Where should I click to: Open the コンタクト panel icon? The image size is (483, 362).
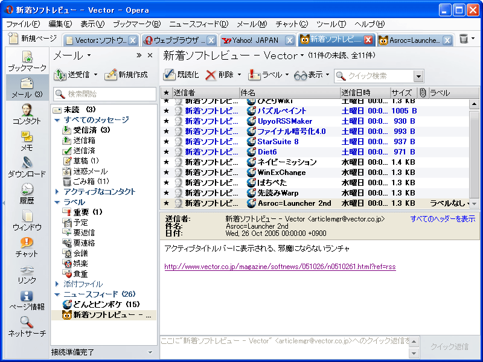tap(27, 110)
